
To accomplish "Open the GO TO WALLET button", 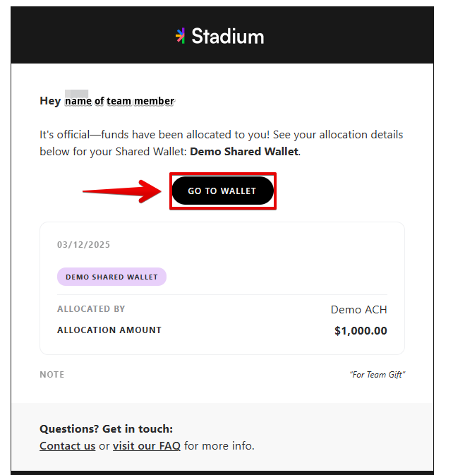I will [222, 191].
